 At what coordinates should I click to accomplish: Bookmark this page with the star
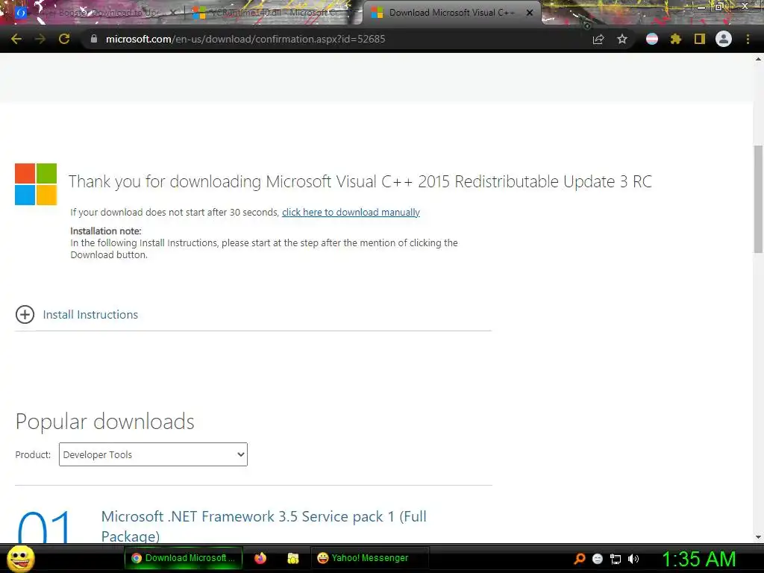point(622,39)
